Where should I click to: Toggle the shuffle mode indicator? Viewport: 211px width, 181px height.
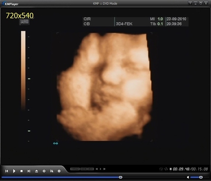click(x=166, y=169)
